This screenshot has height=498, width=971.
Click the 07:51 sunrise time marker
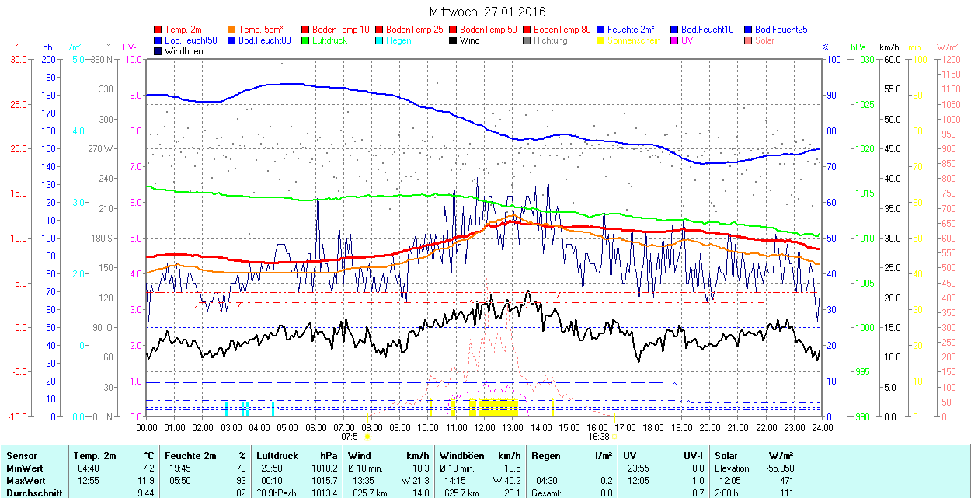[352, 437]
